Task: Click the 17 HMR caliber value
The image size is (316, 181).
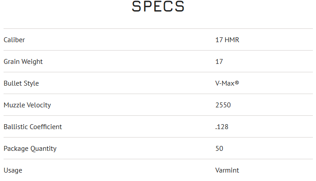Action: 227,40
